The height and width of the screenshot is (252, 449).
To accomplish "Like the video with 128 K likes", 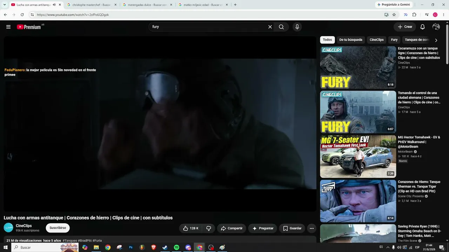I will pyautogui.click(x=190, y=228).
